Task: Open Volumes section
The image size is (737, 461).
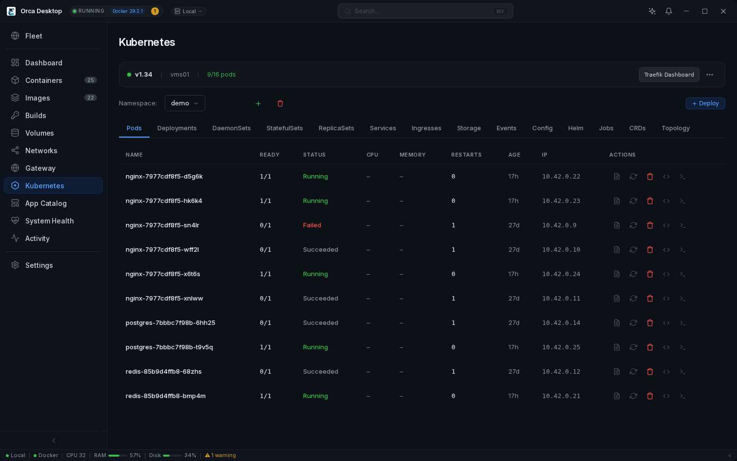Action: tap(53, 133)
